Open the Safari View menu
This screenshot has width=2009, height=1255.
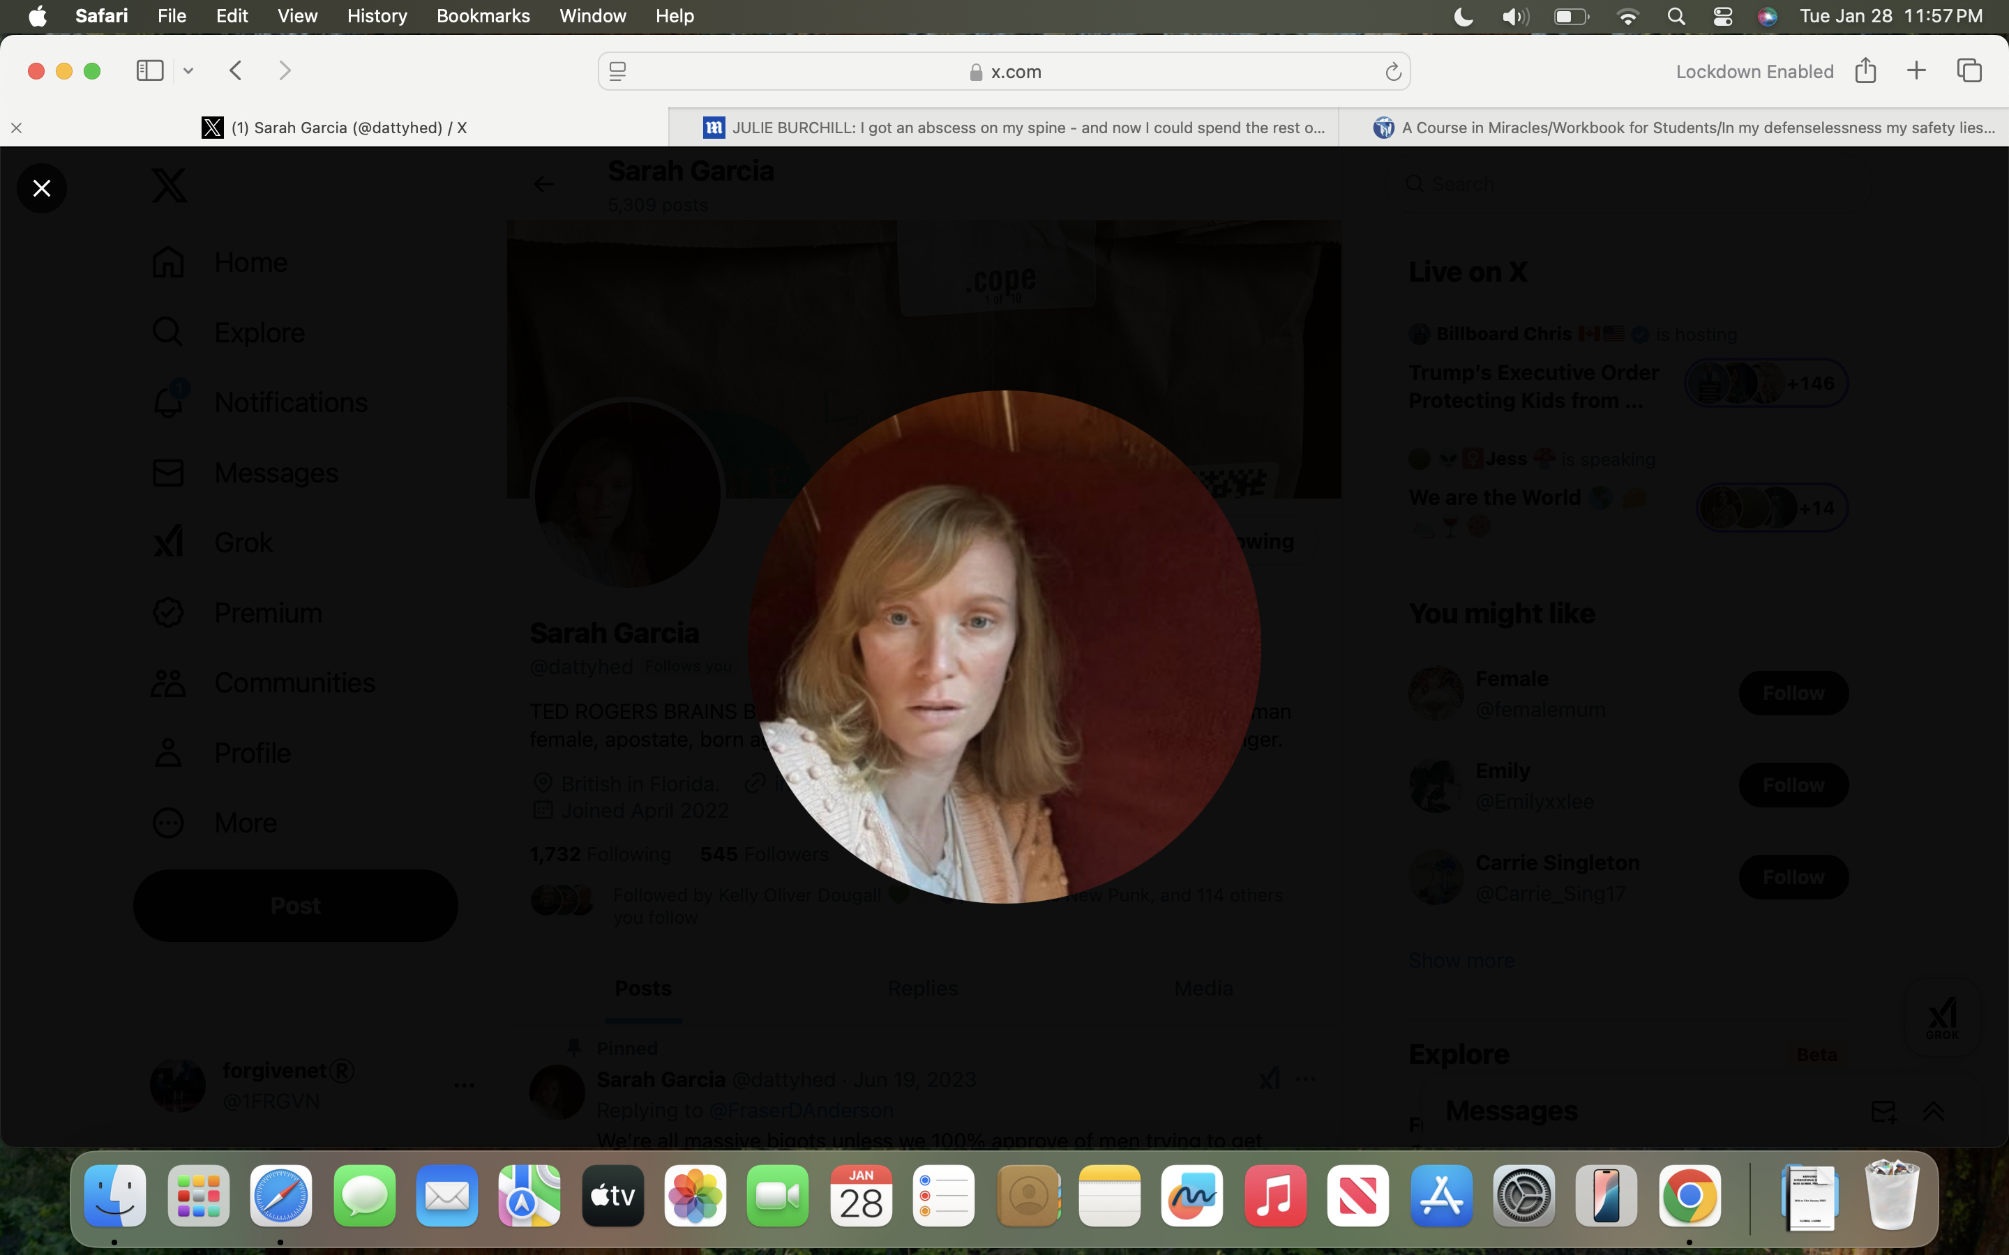tap(297, 17)
